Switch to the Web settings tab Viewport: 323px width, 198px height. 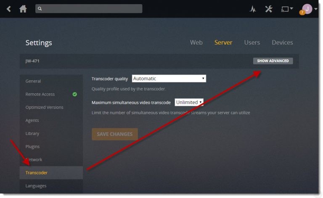(x=196, y=42)
